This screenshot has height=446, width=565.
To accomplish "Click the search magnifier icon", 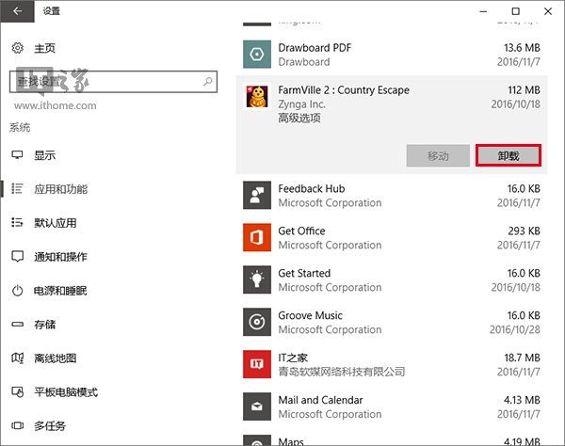I will click(208, 82).
